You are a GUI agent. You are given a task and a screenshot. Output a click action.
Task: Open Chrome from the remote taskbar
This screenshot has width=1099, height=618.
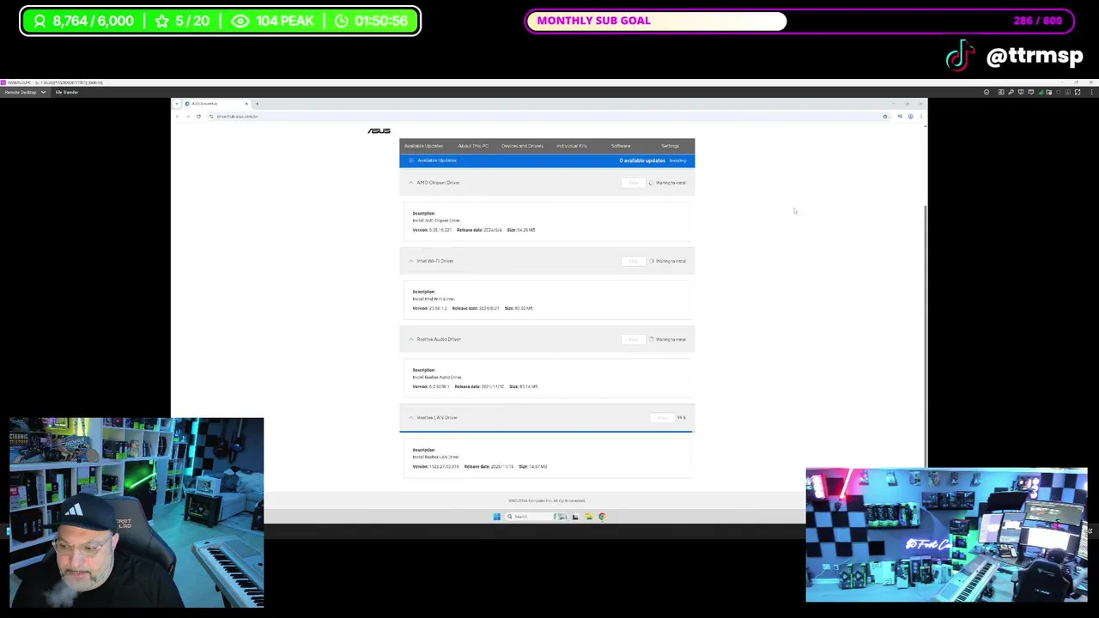click(602, 517)
